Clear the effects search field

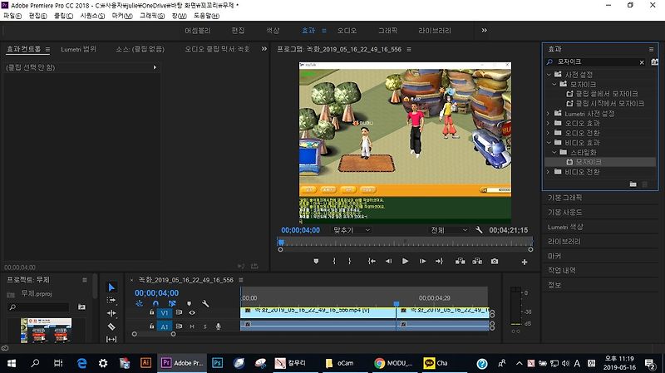pyautogui.click(x=641, y=62)
